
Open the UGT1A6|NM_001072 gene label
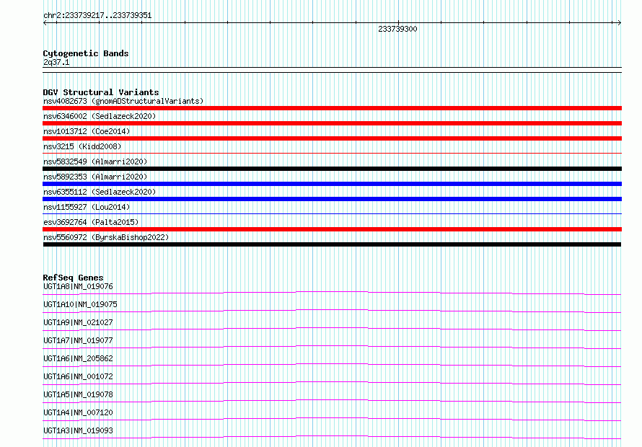78,376
